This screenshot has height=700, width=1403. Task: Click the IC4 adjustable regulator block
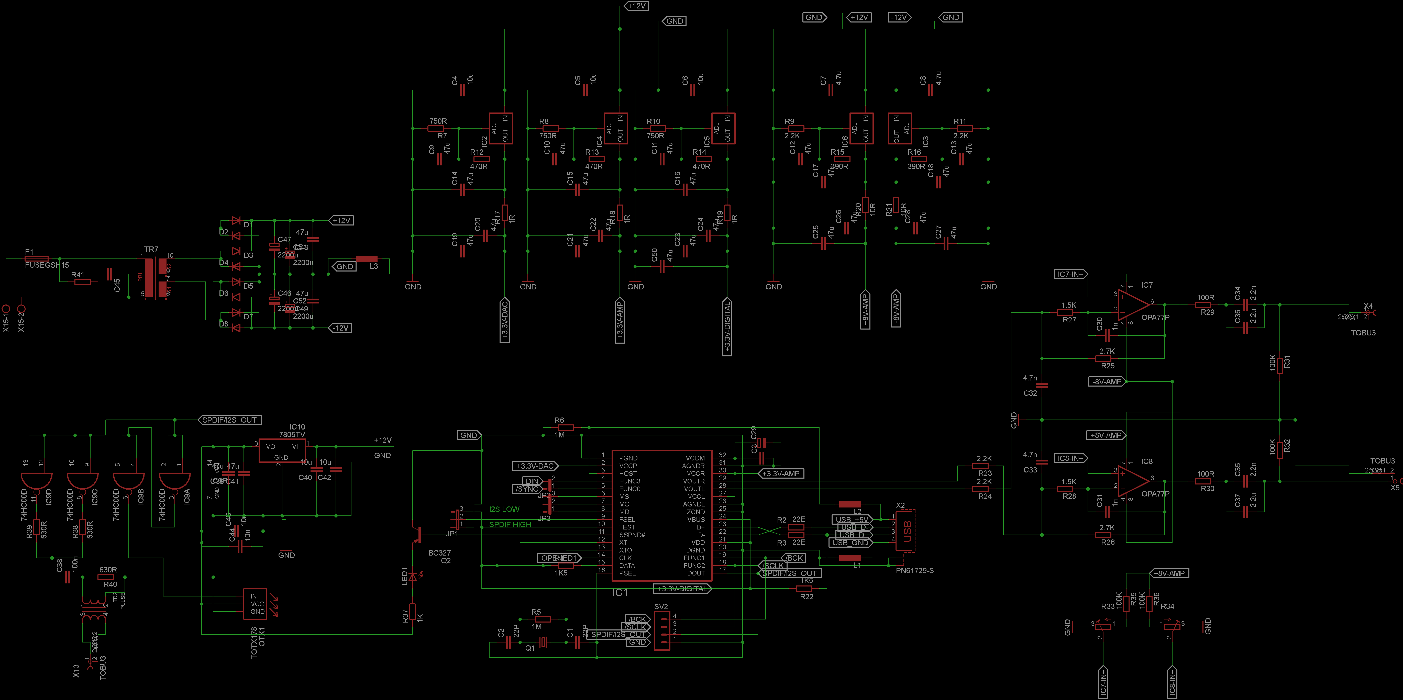[x=615, y=128]
